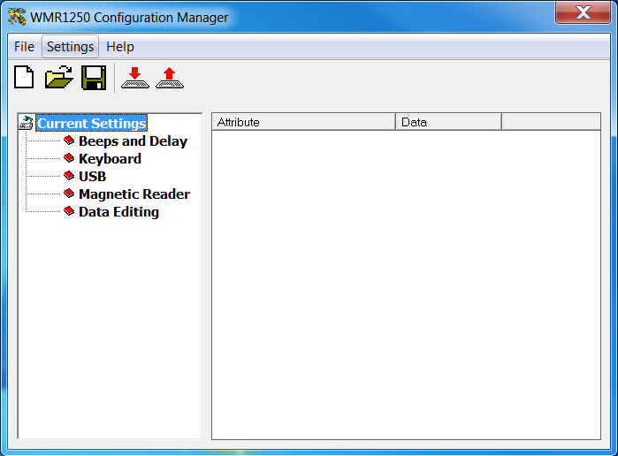Click the Data column header
Image resolution: width=618 pixels, height=456 pixels.
pos(448,122)
